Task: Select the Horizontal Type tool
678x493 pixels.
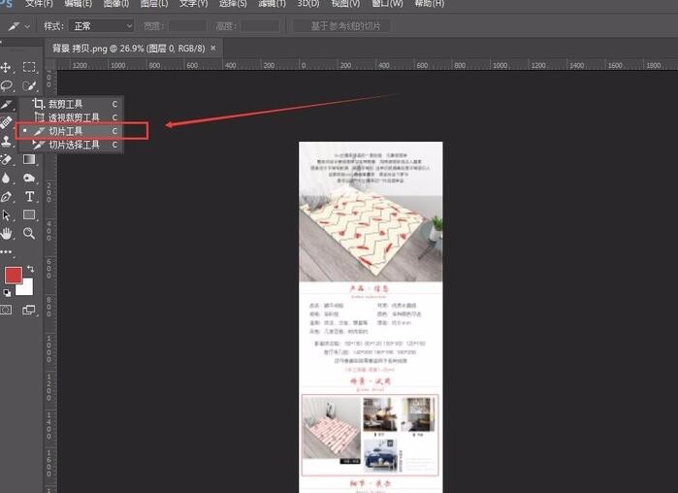Action: click(30, 196)
